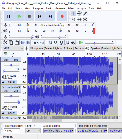Click the Zoom In magnifier icon
Screen dimensions: 122x139
50,42
